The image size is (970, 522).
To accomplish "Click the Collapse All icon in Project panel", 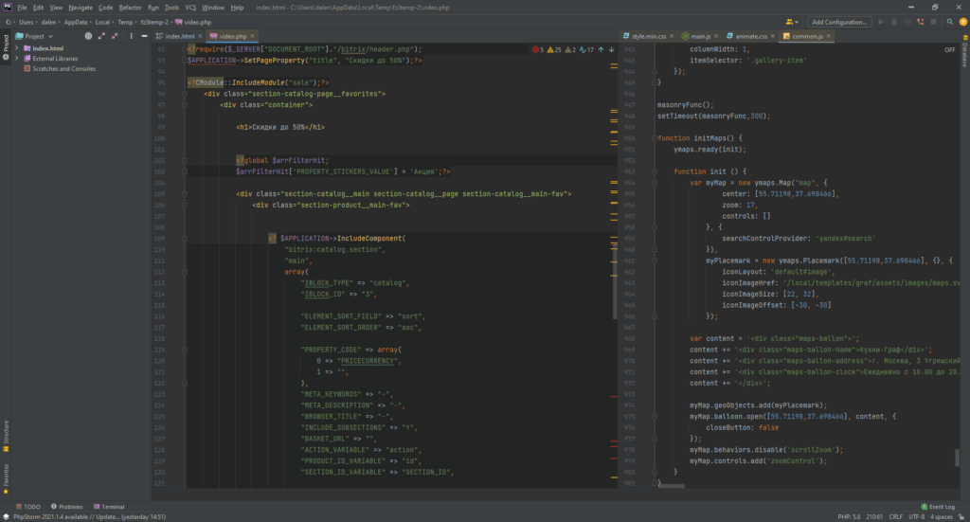I will click(114, 35).
